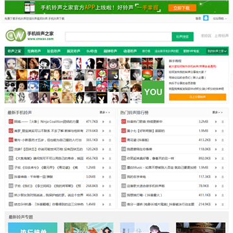
Task: Click the blue QQ login icon
Action: coord(206,18)
